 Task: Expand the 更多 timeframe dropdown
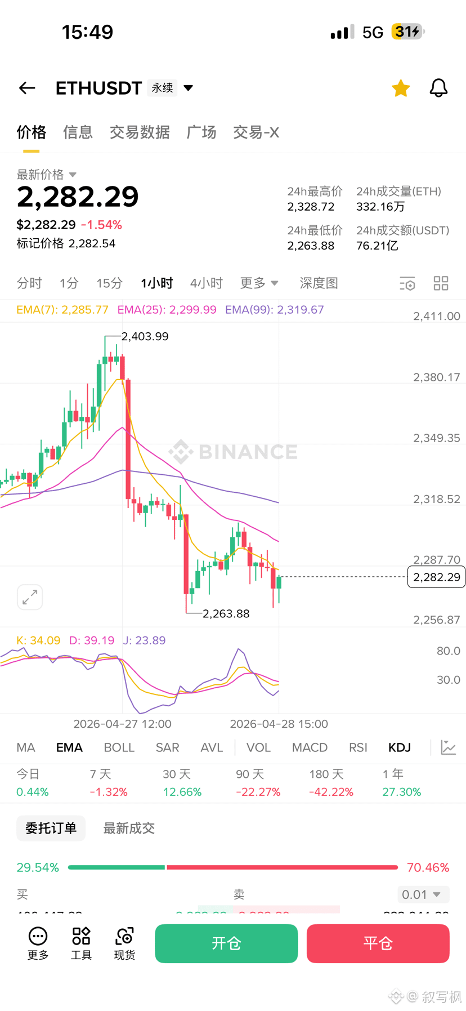[x=259, y=283]
